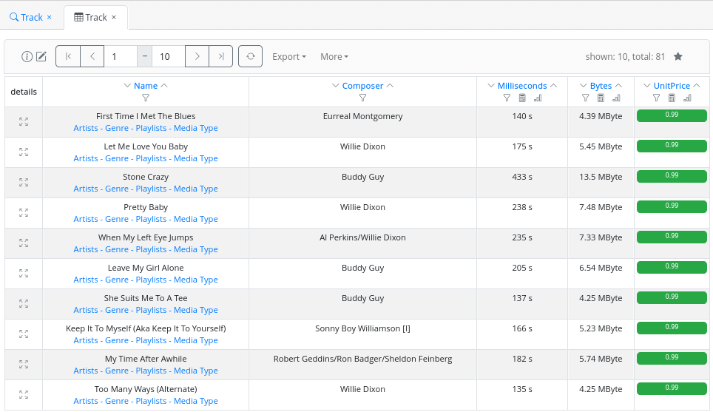Expand details for Stone Crazy row
This screenshot has height=412, width=713.
click(x=24, y=183)
